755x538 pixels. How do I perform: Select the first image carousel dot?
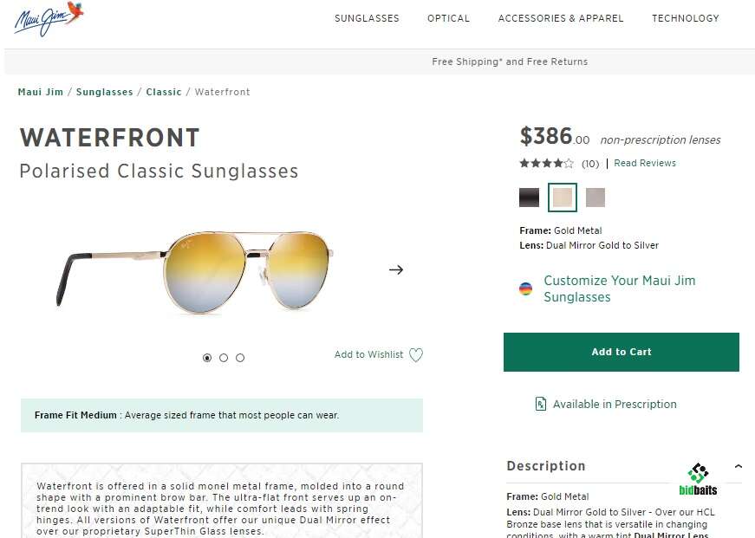[207, 358]
